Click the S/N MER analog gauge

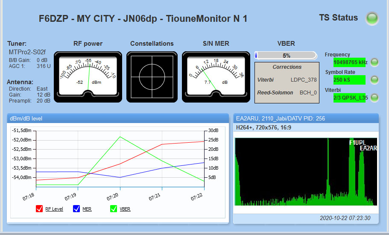[216, 77]
